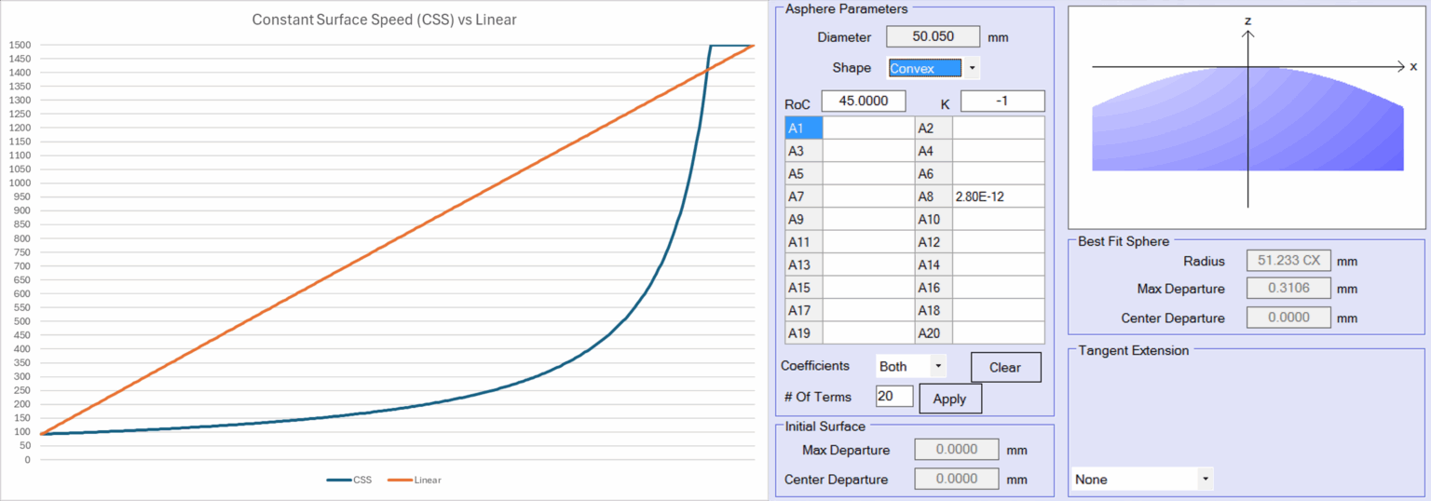This screenshot has height=501, width=1431.
Task: Click the Initial Surface group label
Action: tap(825, 427)
